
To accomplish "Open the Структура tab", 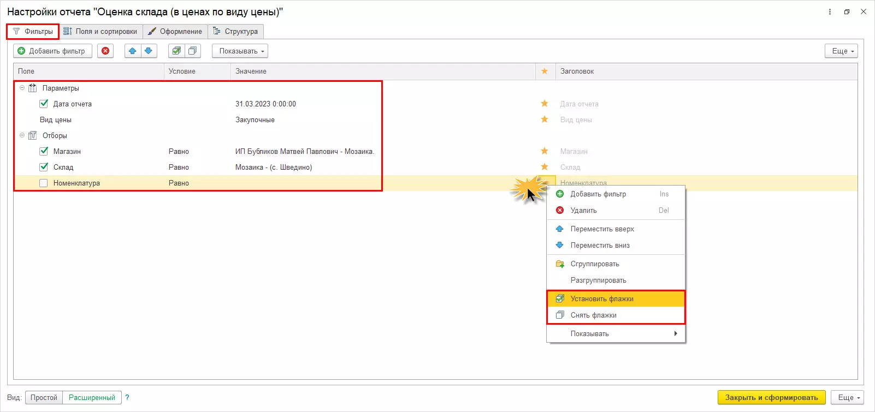I will click(235, 31).
